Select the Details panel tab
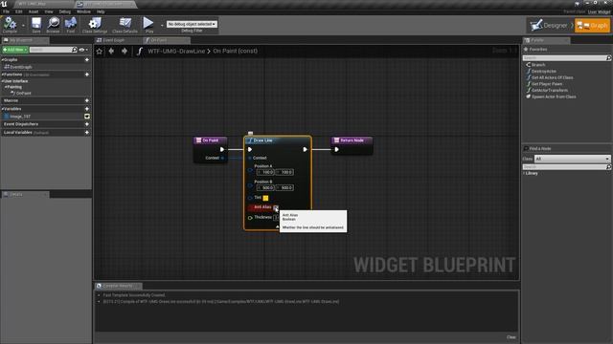613x344 pixels. pos(16,194)
